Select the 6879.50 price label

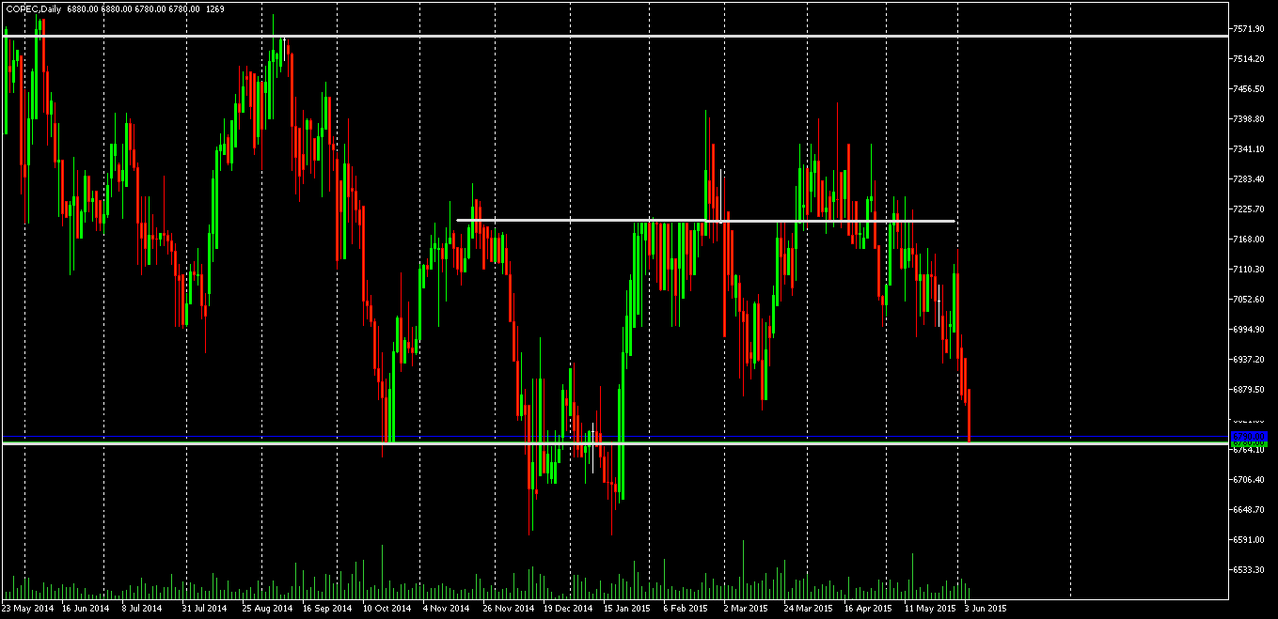click(x=1251, y=390)
